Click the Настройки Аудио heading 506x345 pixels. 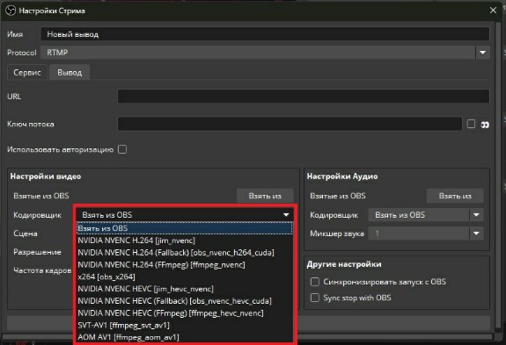(x=342, y=176)
